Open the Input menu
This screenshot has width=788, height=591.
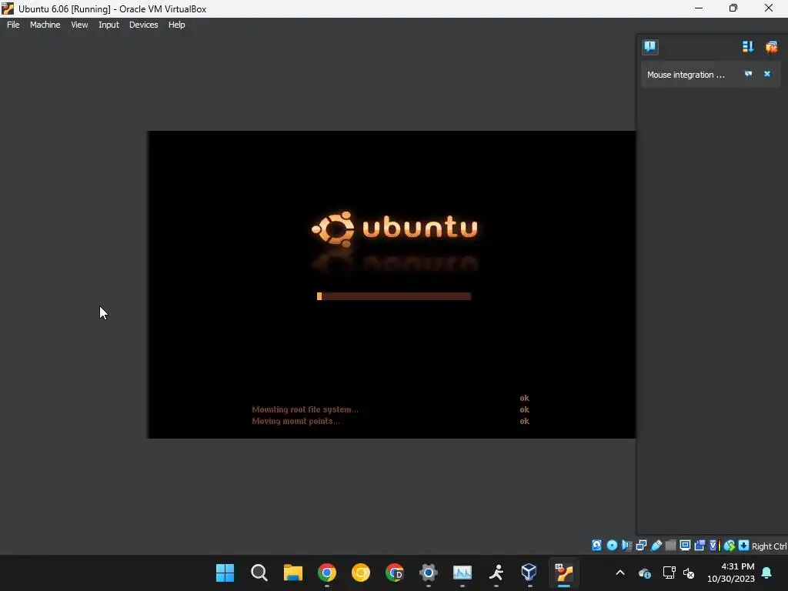(x=109, y=25)
